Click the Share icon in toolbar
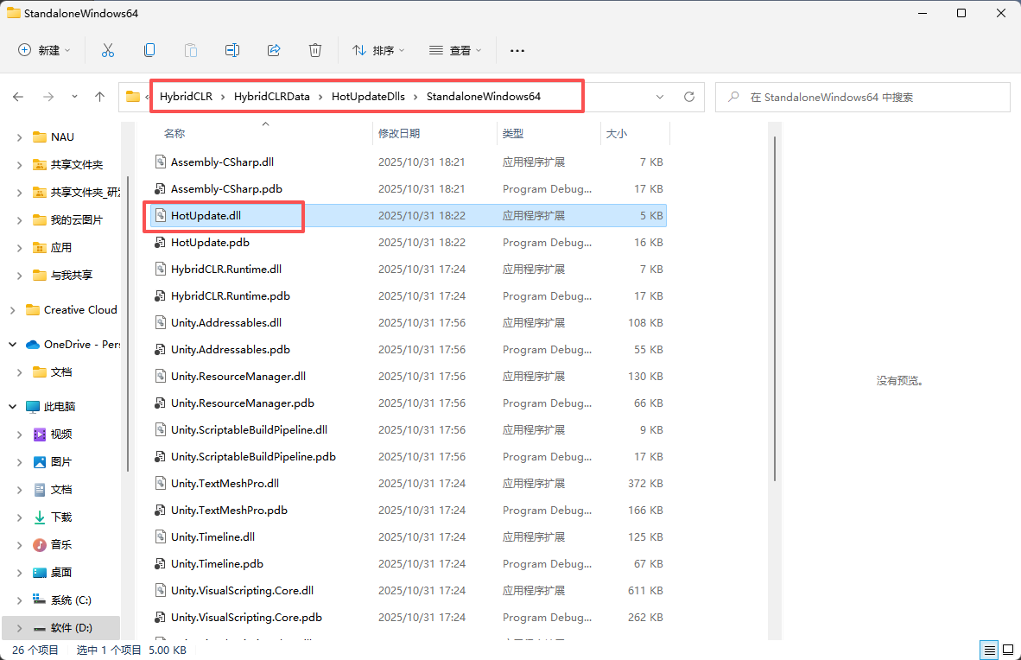 [274, 50]
